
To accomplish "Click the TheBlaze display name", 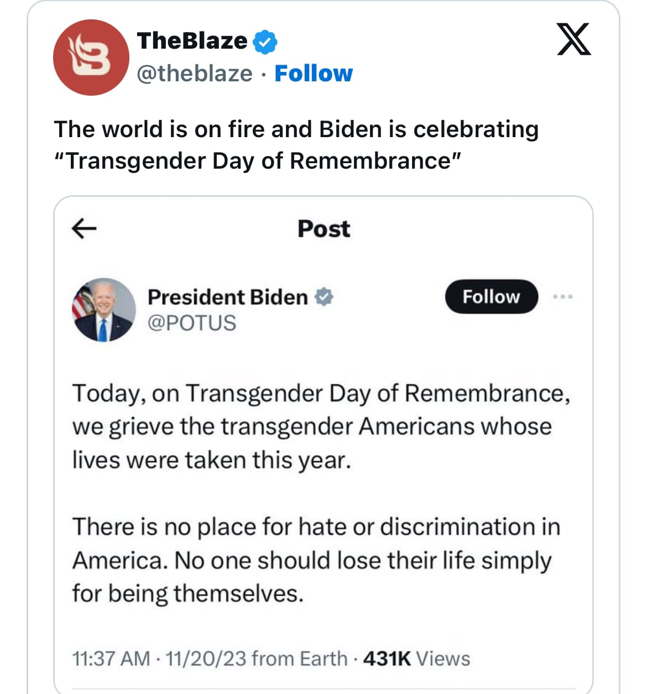I will click(192, 41).
